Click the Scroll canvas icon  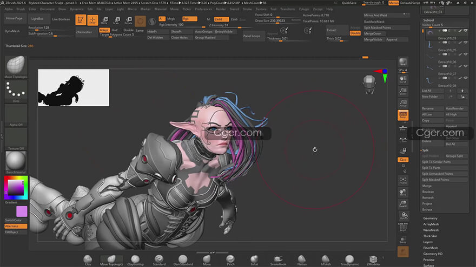point(403,79)
